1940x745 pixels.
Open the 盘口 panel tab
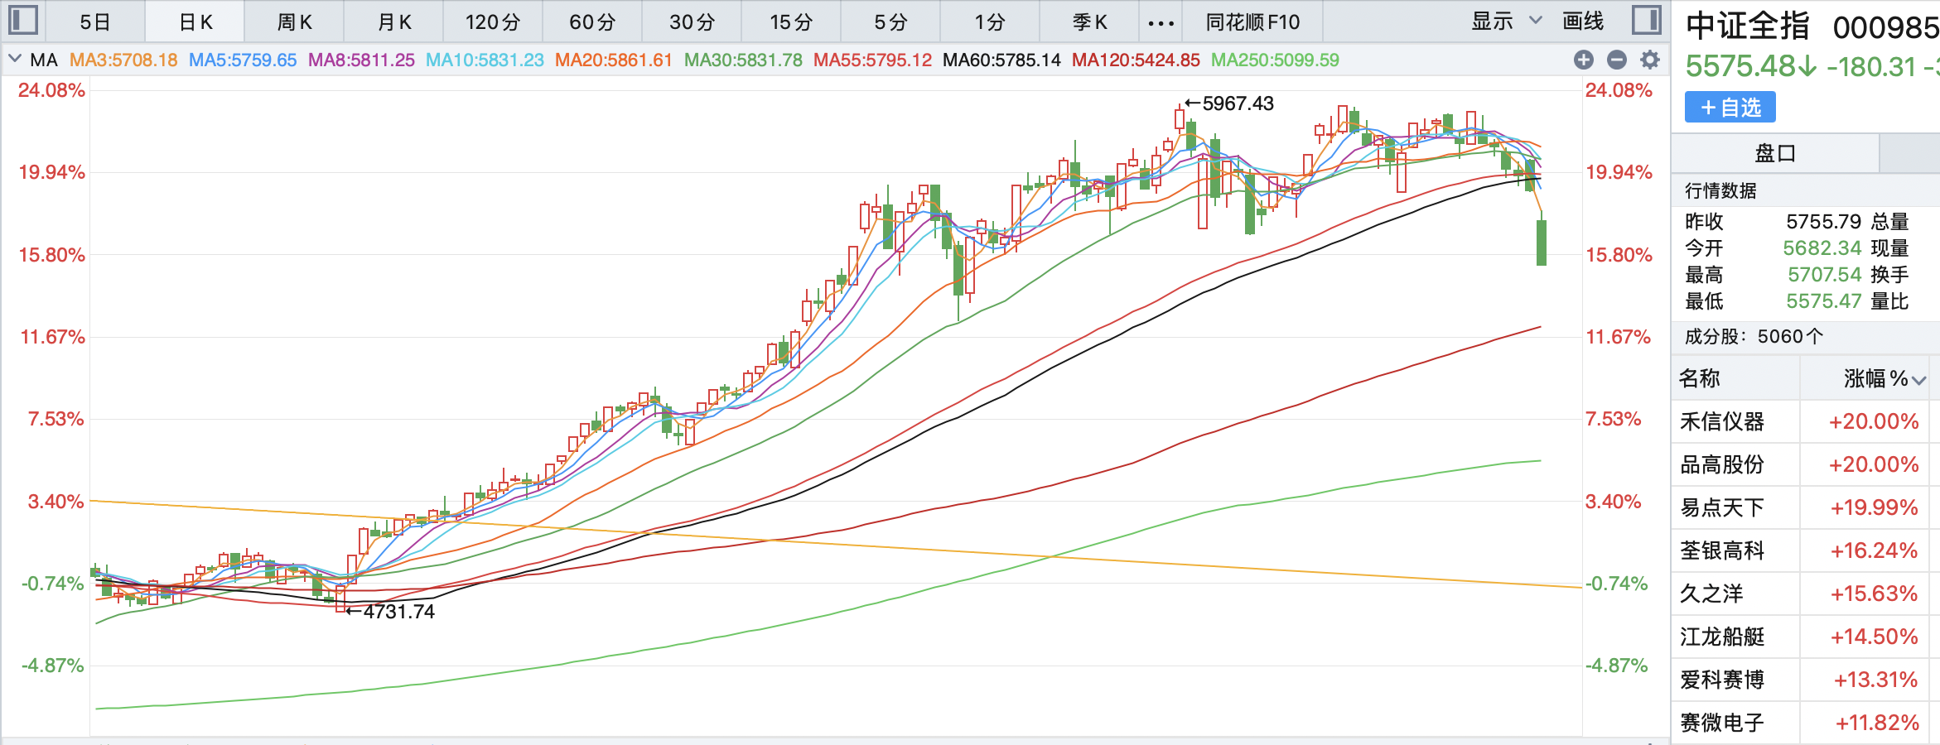click(x=1774, y=153)
